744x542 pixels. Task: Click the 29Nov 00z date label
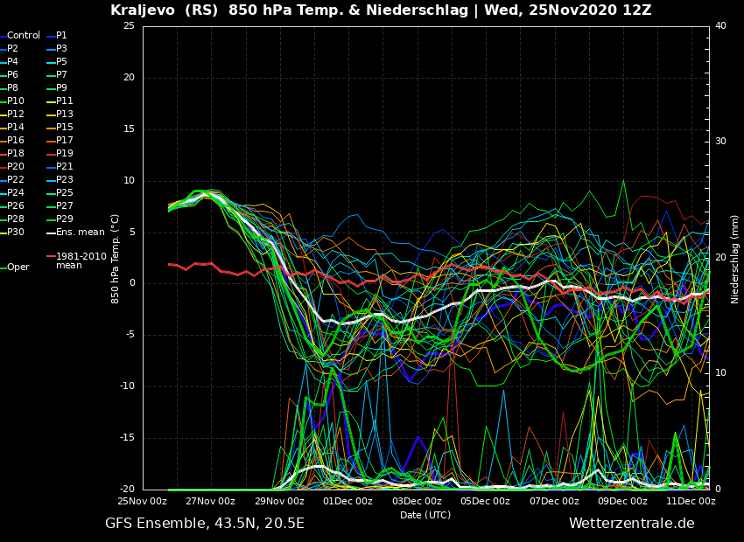(279, 502)
